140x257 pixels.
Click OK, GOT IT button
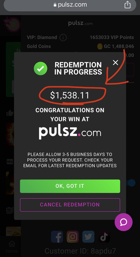point(70,186)
